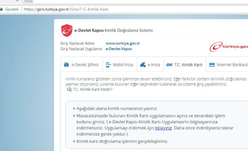The width and height of the screenshot is (248, 151).
Task: Click the tıklayınız download link
Action: click(x=163, y=128)
